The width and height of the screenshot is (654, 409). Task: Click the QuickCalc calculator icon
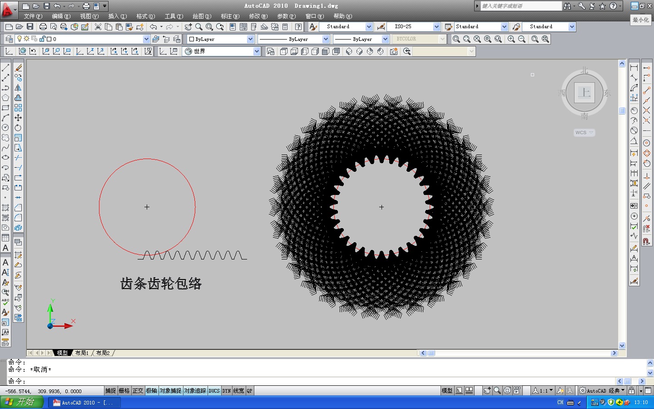285,27
